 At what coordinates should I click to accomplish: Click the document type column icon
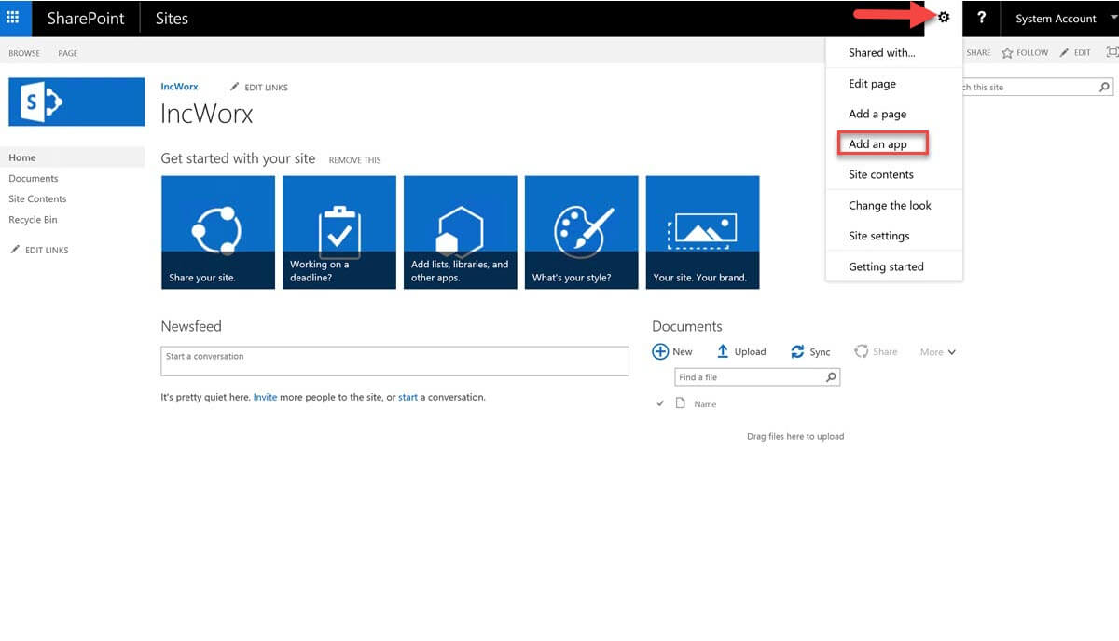click(681, 403)
